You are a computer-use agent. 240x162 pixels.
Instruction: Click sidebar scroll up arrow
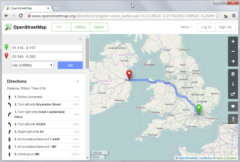tap(87, 36)
